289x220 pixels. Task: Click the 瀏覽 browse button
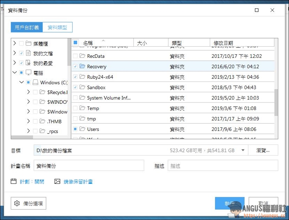click(x=263, y=151)
